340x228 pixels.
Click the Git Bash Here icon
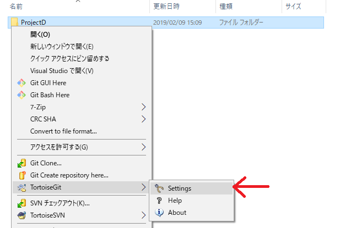click(21, 95)
